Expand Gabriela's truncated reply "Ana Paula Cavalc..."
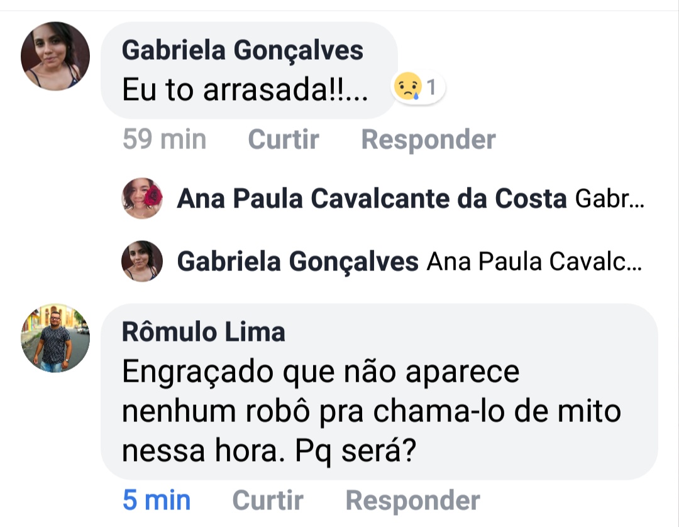The image size is (679, 527). 534,262
